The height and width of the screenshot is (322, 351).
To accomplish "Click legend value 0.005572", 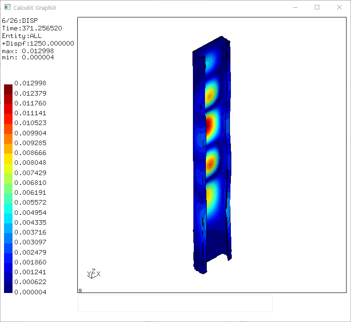I will 30,202.
